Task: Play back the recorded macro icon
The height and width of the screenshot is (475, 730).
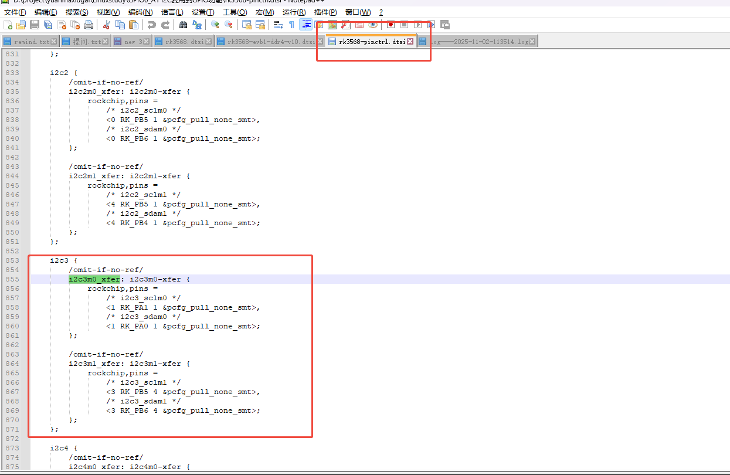Action: pos(417,25)
